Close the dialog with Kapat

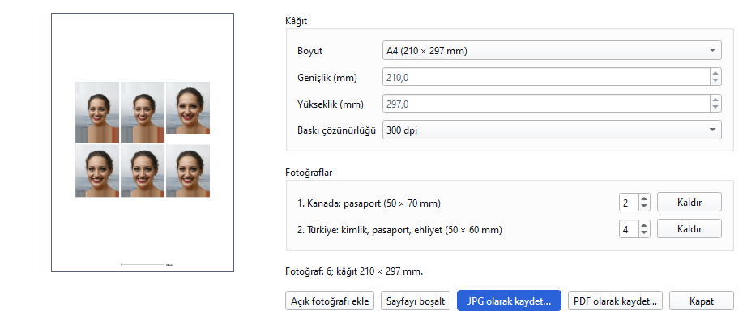click(702, 301)
